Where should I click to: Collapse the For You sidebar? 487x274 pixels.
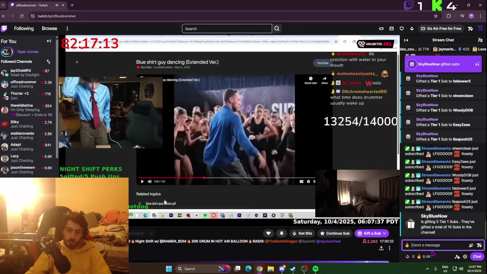[x=49, y=41]
